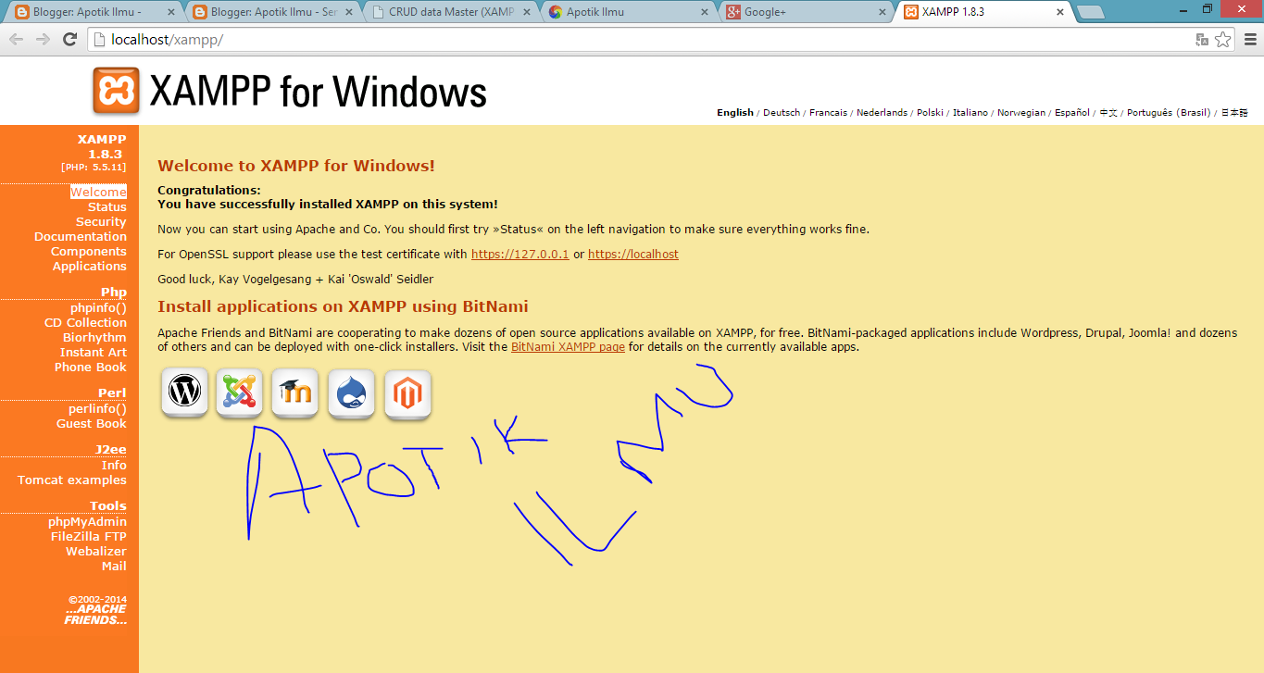Open Security in the sidebar

point(101,221)
